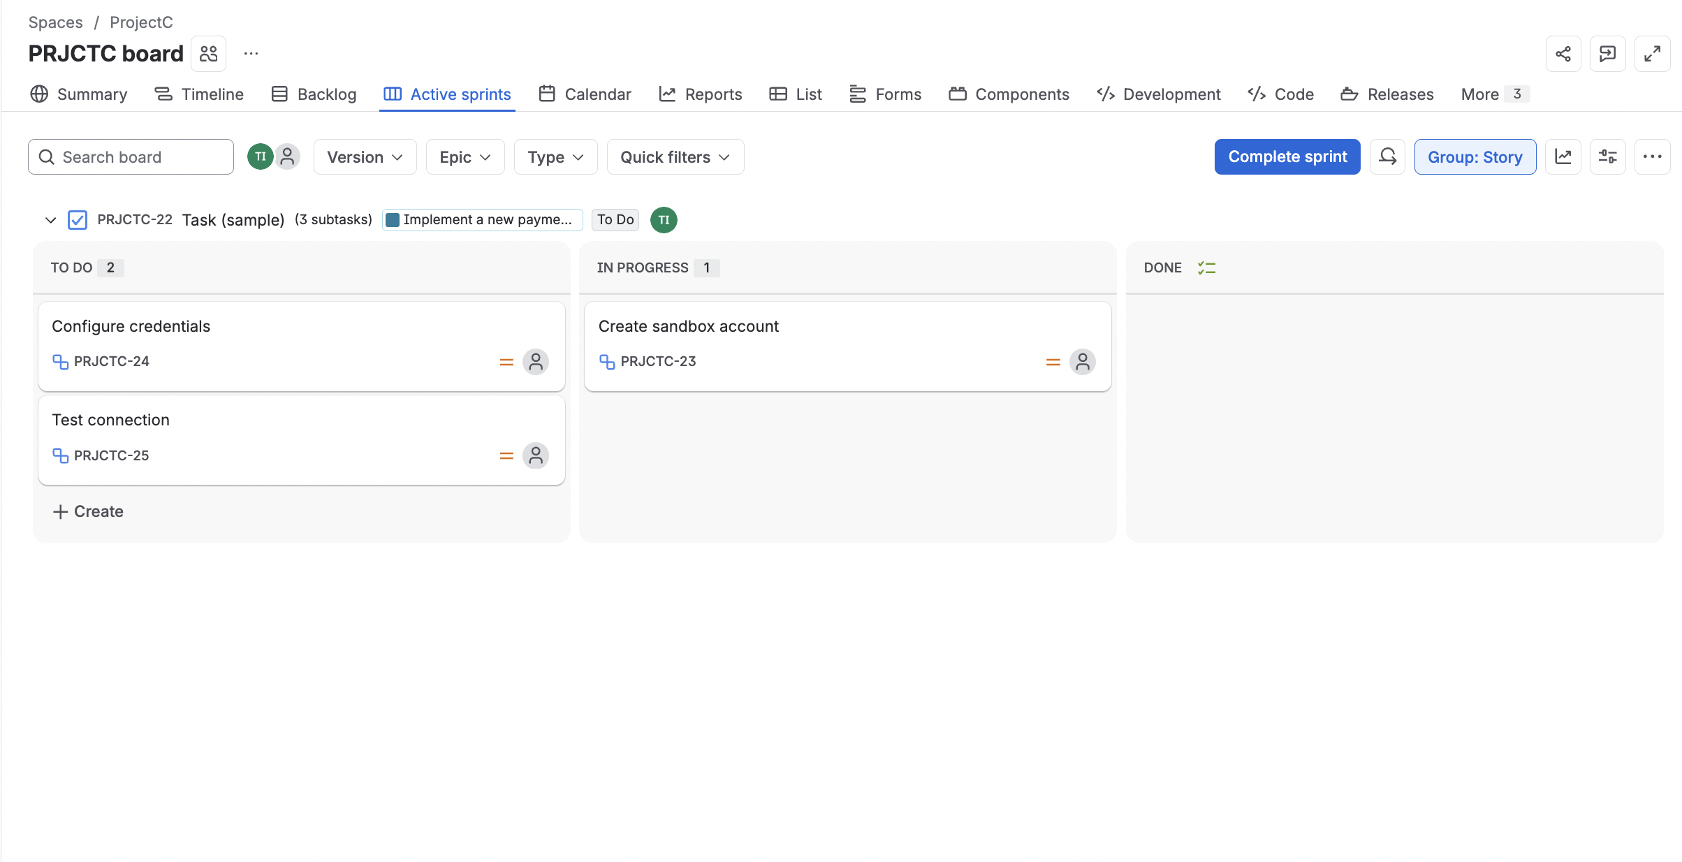Image resolution: width=1682 pixels, height=862 pixels.
Task: Click the medium priority icon on PRJCTC-24
Action: [506, 362]
